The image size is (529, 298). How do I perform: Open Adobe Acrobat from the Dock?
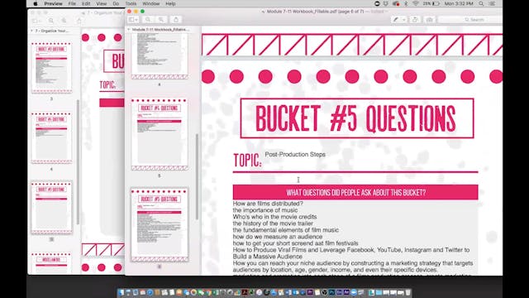tap(245, 292)
